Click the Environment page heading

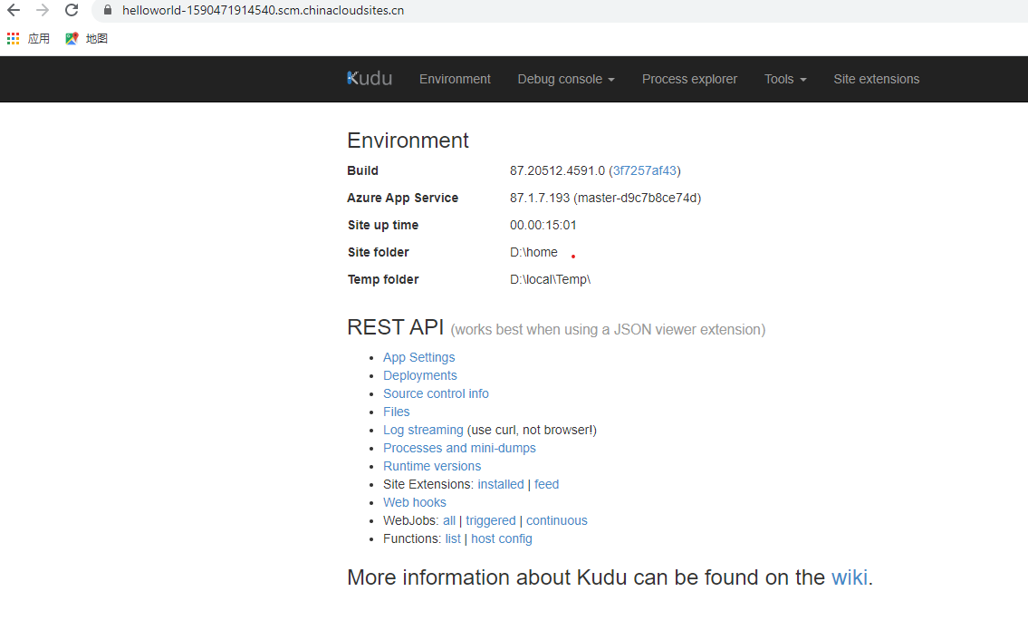(x=408, y=141)
